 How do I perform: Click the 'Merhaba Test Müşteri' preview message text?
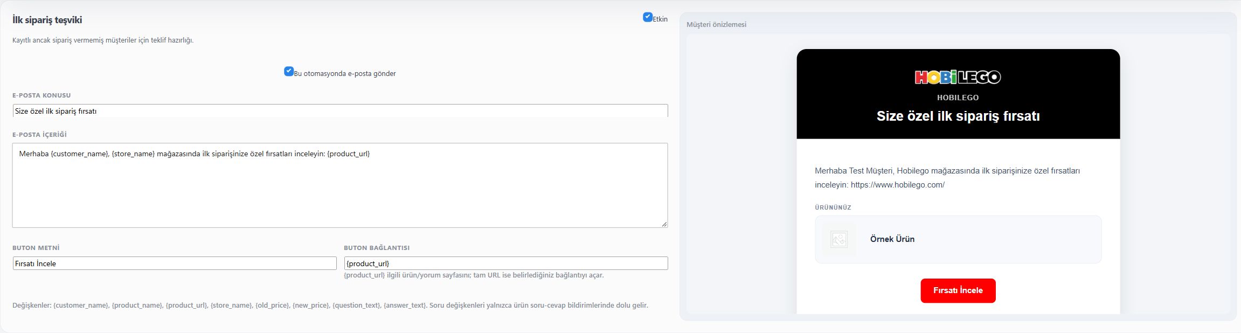click(947, 178)
